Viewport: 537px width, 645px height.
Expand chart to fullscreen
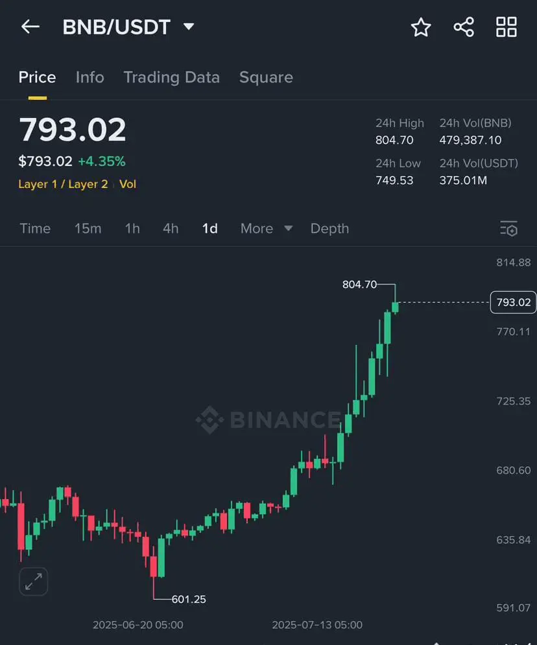click(33, 581)
